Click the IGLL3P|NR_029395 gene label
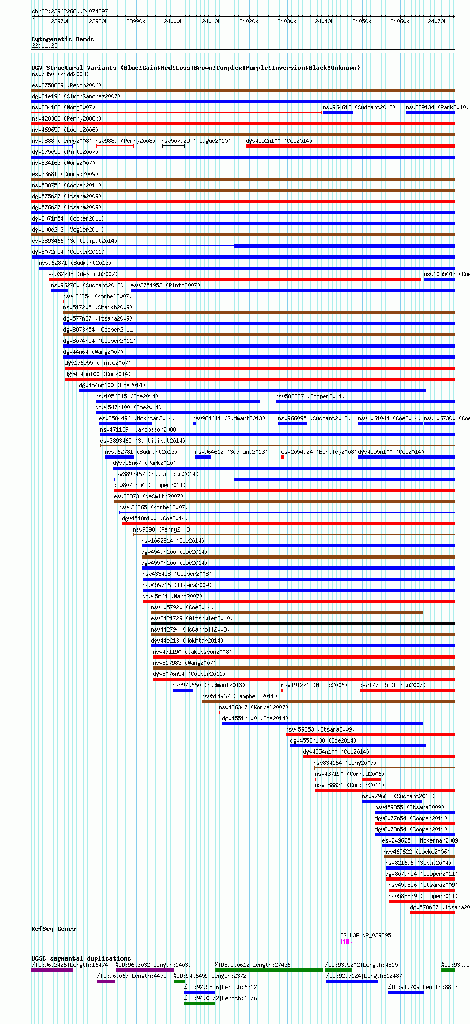 (x=366, y=935)
